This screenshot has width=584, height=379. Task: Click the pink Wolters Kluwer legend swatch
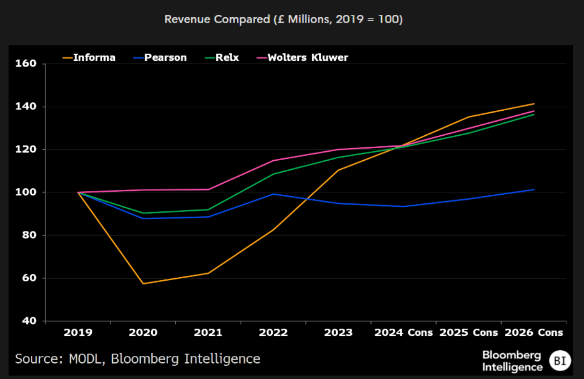(x=261, y=58)
